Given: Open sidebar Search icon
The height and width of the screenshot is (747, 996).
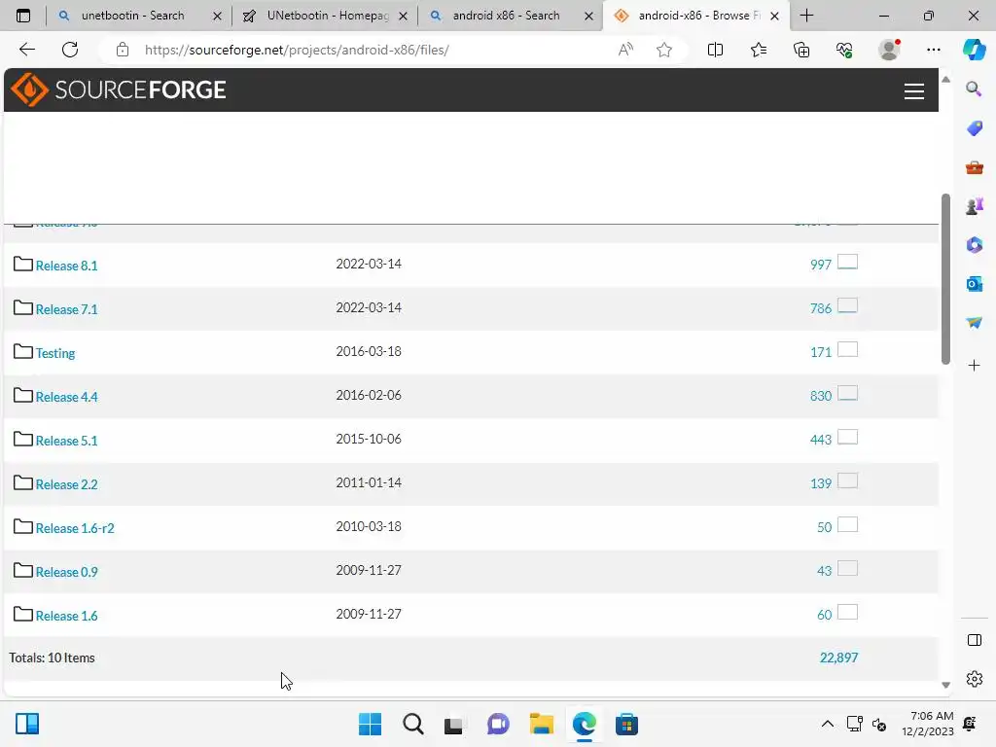Looking at the screenshot, I should (974, 89).
